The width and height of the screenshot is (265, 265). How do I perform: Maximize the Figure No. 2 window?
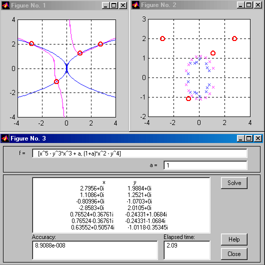pyautogui.click(x=249, y=5)
